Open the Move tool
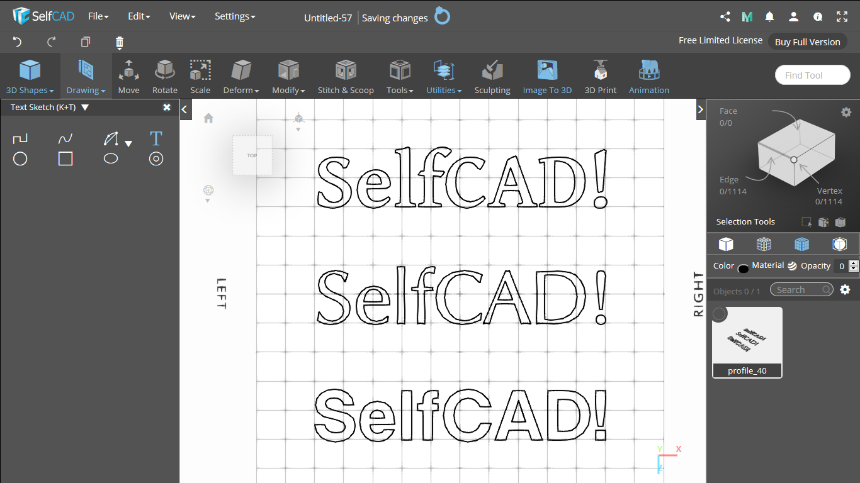 pyautogui.click(x=129, y=77)
